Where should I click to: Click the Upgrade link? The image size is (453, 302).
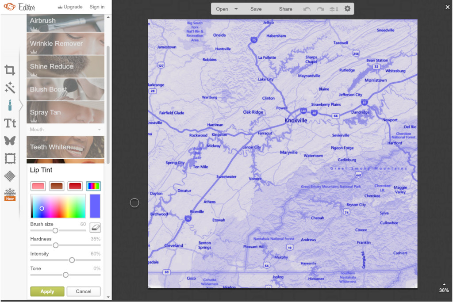(x=70, y=7)
